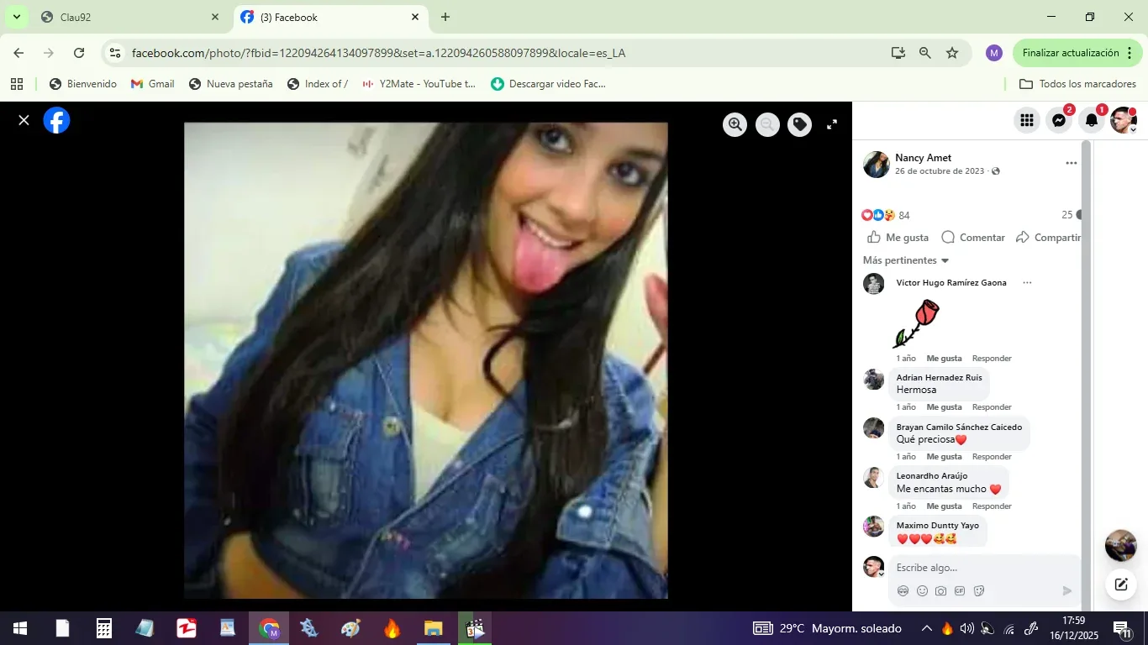The width and height of the screenshot is (1148, 645).
Task: Close the photo viewer with the X
Action: 24,120
